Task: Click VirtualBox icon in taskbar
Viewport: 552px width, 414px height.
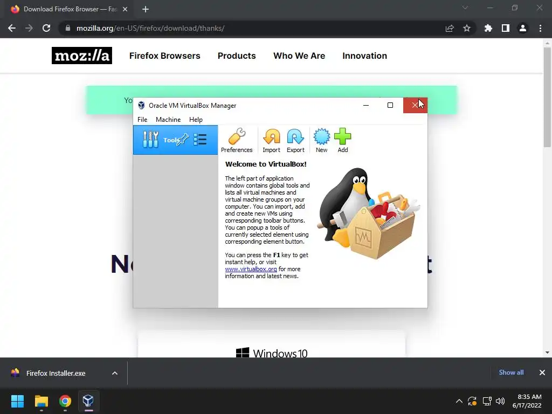Action: (x=88, y=401)
